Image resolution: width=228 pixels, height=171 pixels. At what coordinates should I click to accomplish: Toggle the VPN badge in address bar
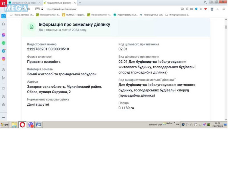point(37,9)
